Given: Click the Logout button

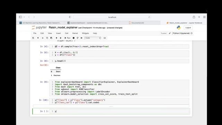Looking at the screenshot, I should tap(188, 28).
